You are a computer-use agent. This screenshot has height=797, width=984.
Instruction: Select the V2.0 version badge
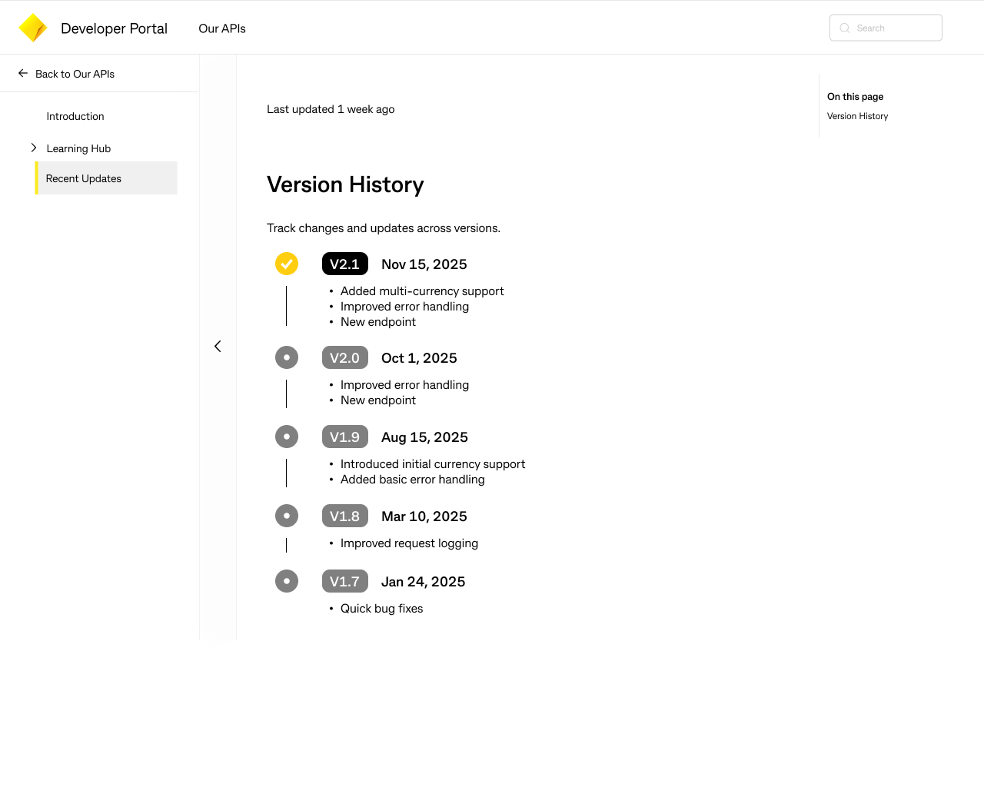click(x=345, y=357)
